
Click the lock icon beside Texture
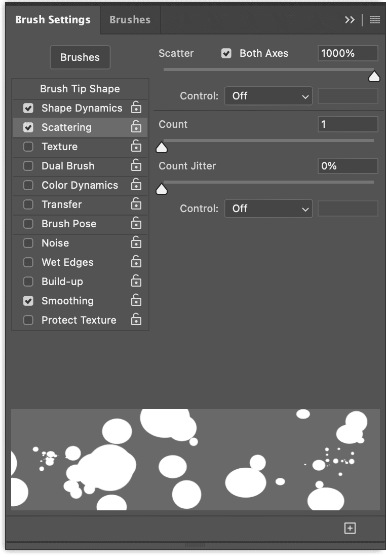point(136,147)
